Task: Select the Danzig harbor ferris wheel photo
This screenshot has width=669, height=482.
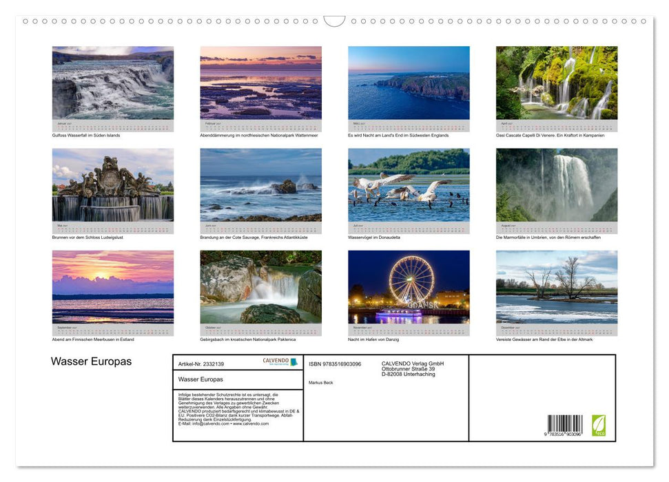Action: pyautogui.click(x=409, y=286)
